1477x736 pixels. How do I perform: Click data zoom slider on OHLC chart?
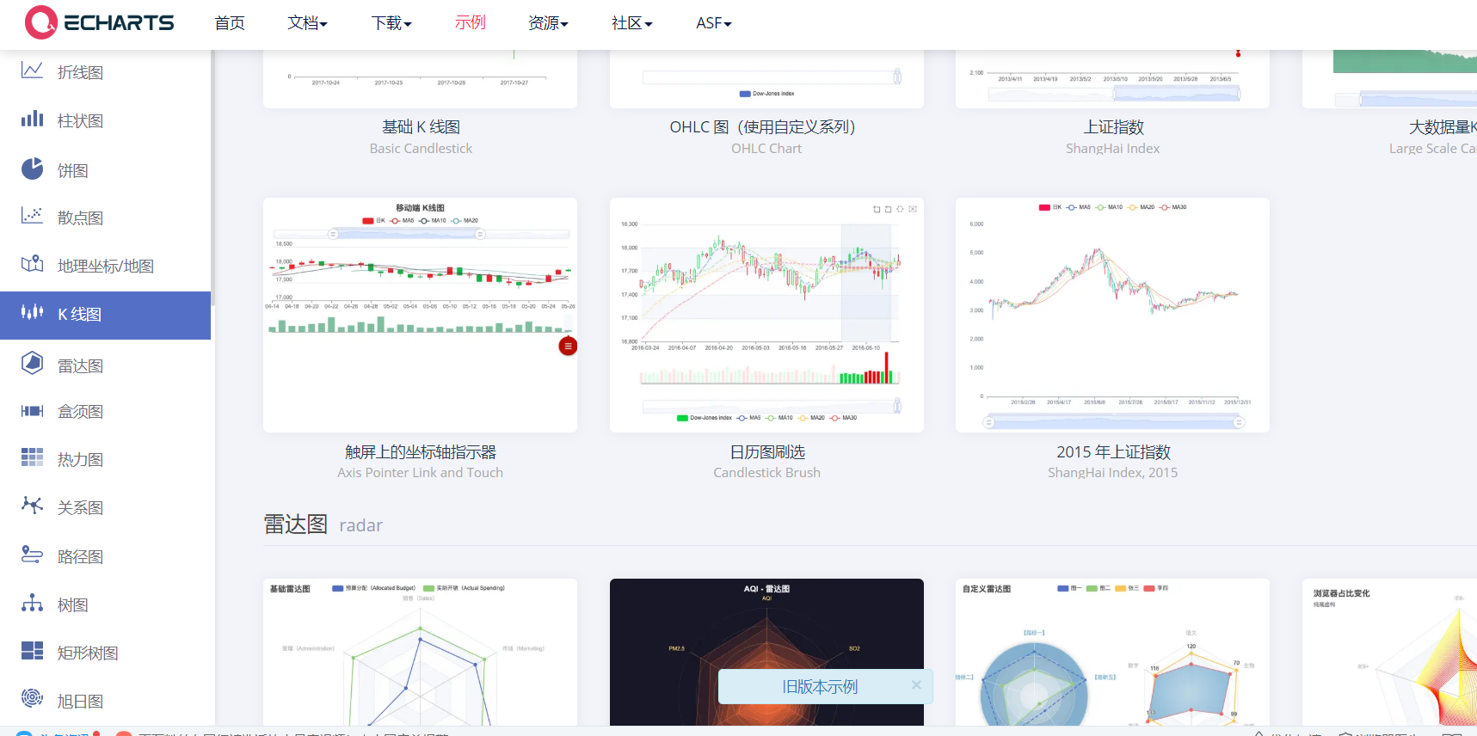pyautogui.click(x=772, y=77)
